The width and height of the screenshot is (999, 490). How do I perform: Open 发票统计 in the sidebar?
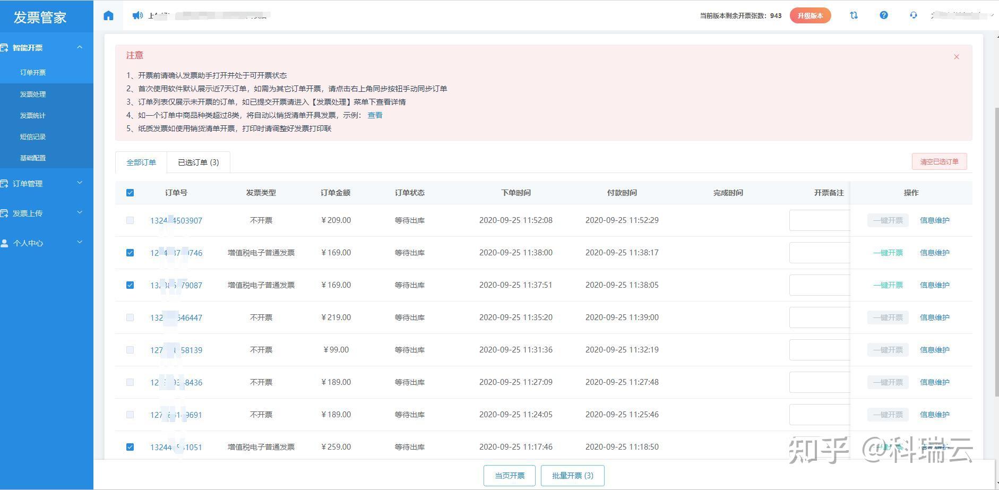click(33, 115)
